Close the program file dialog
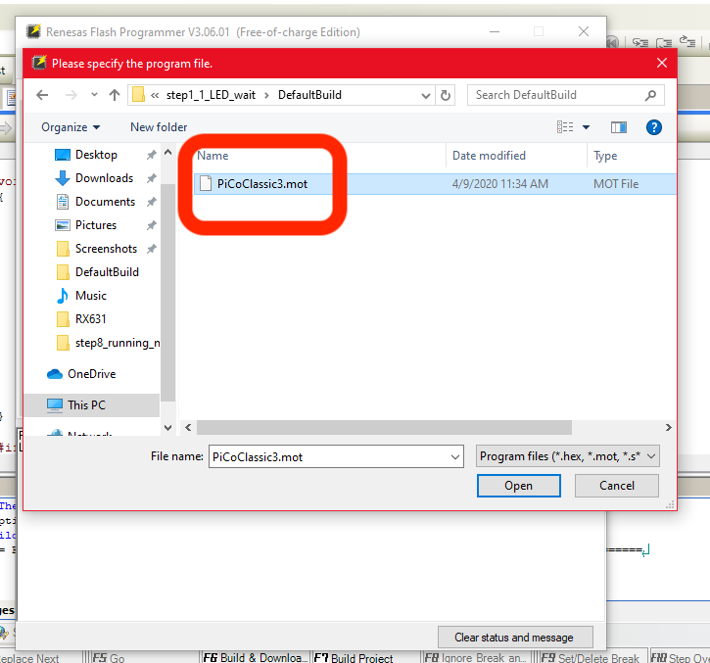Image resolution: width=710 pixels, height=663 pixels. (x=662, y=63)
